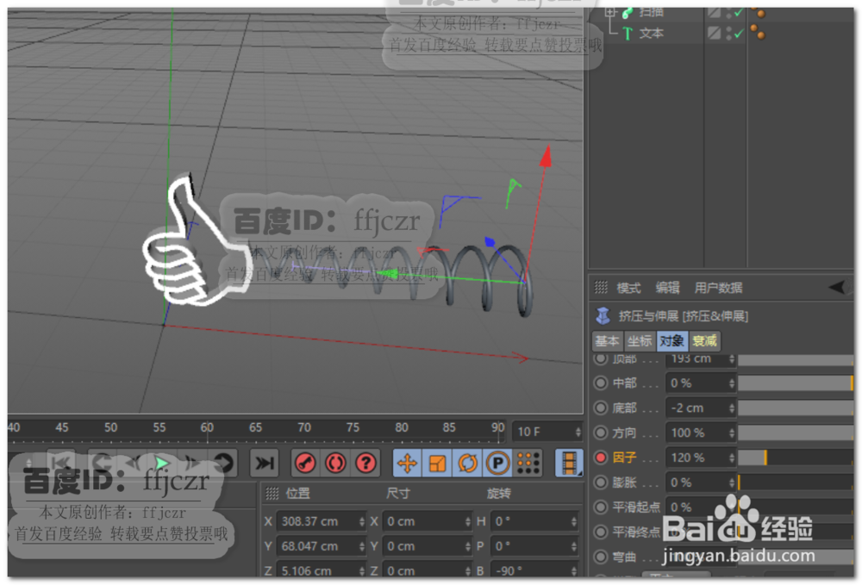Screen dimensions: 862x585
Task: Click the layer square on 文本 row
Action: tap(714, 33)
